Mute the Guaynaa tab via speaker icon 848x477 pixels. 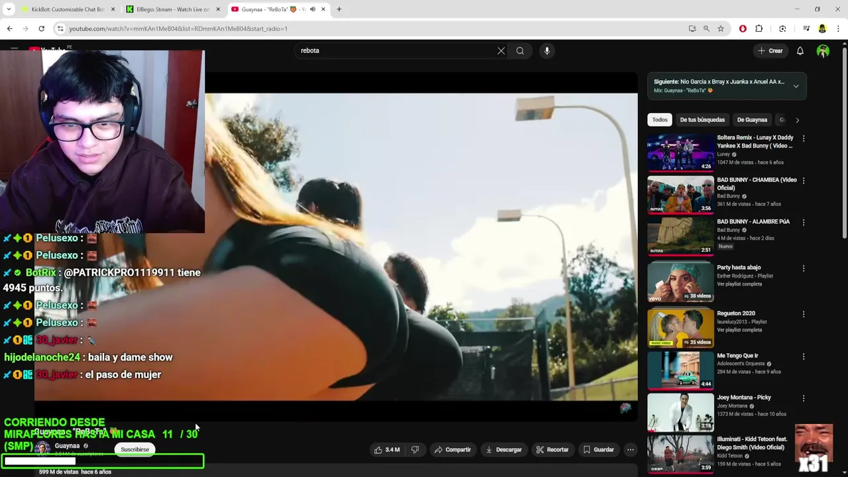pos(313,9)
